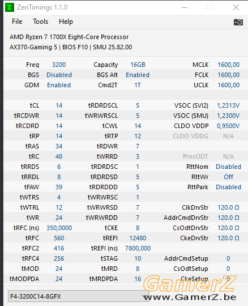Click the disabled maximize button
Screen dimensions: 248x306
pos(210,7)
